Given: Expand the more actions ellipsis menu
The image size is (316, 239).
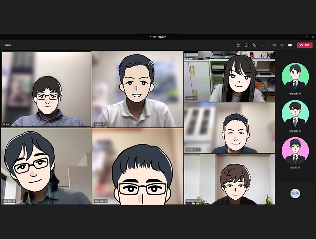Looking at the screenshot, I should pos(262,45).
